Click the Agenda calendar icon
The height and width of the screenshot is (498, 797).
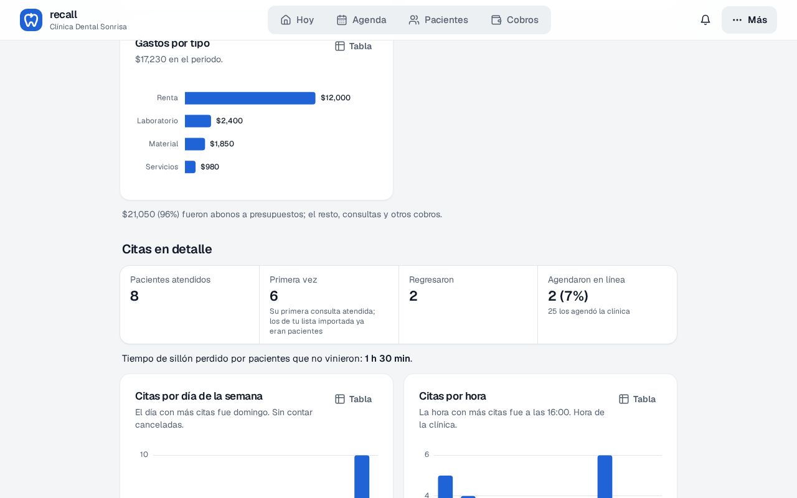[342, 20]
